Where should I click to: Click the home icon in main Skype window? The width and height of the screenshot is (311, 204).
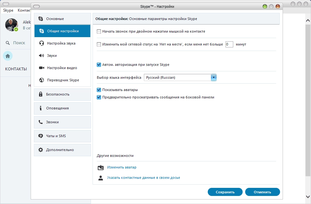click(x=8, y=56)
